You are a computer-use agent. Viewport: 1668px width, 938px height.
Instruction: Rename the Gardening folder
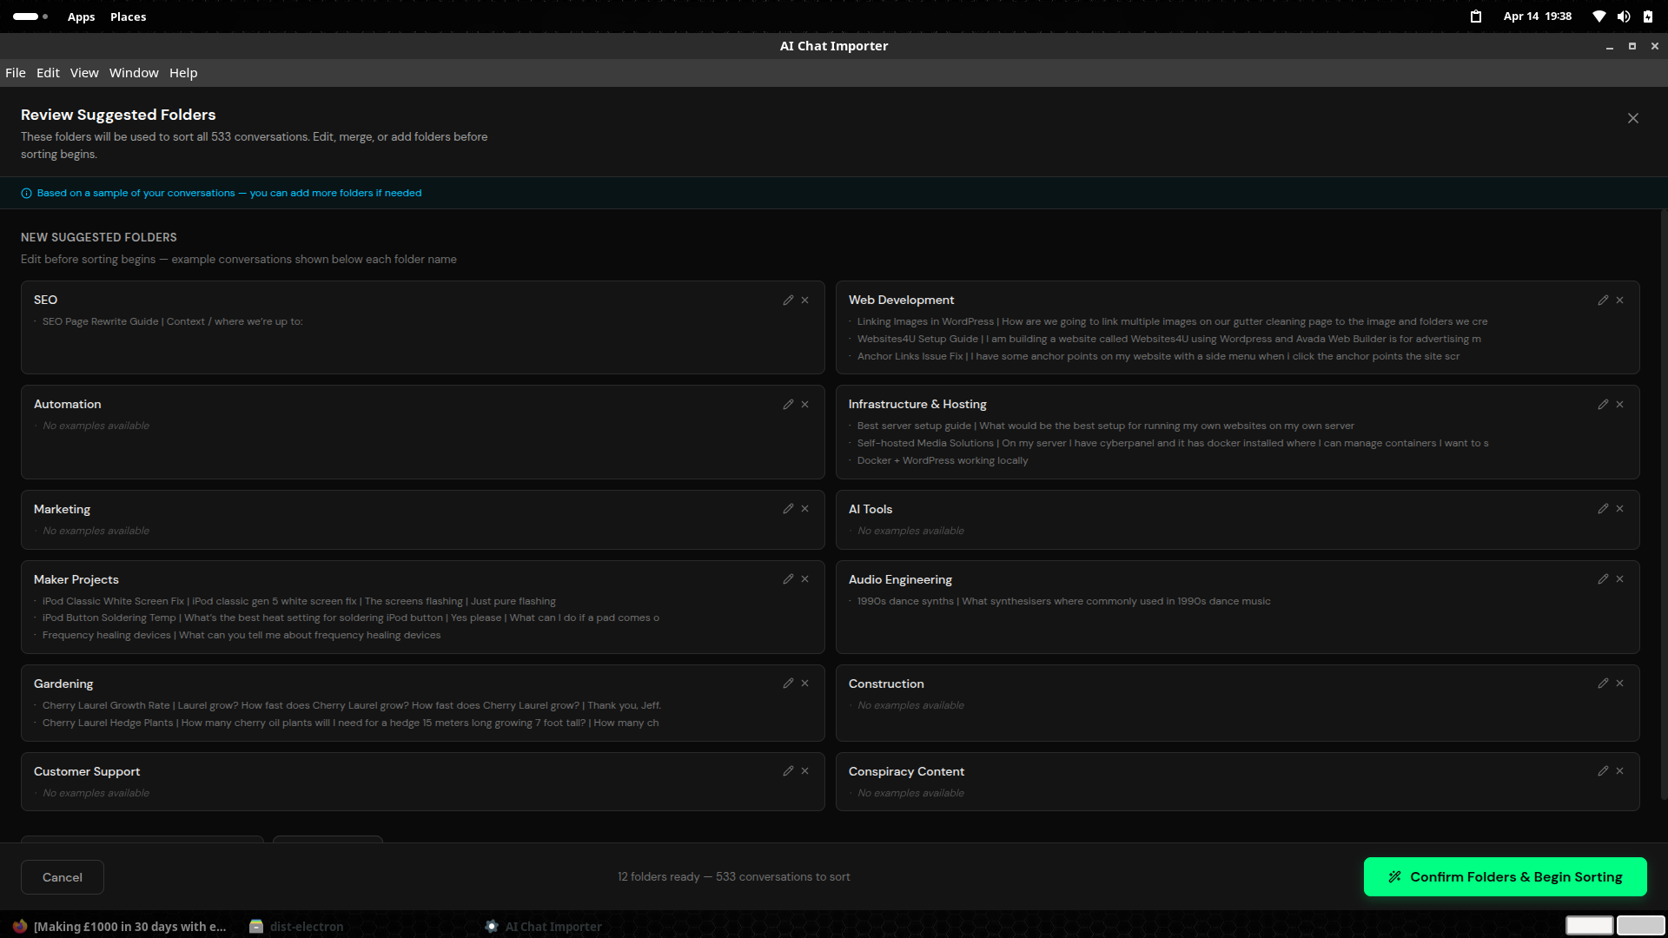click(788, 683)
